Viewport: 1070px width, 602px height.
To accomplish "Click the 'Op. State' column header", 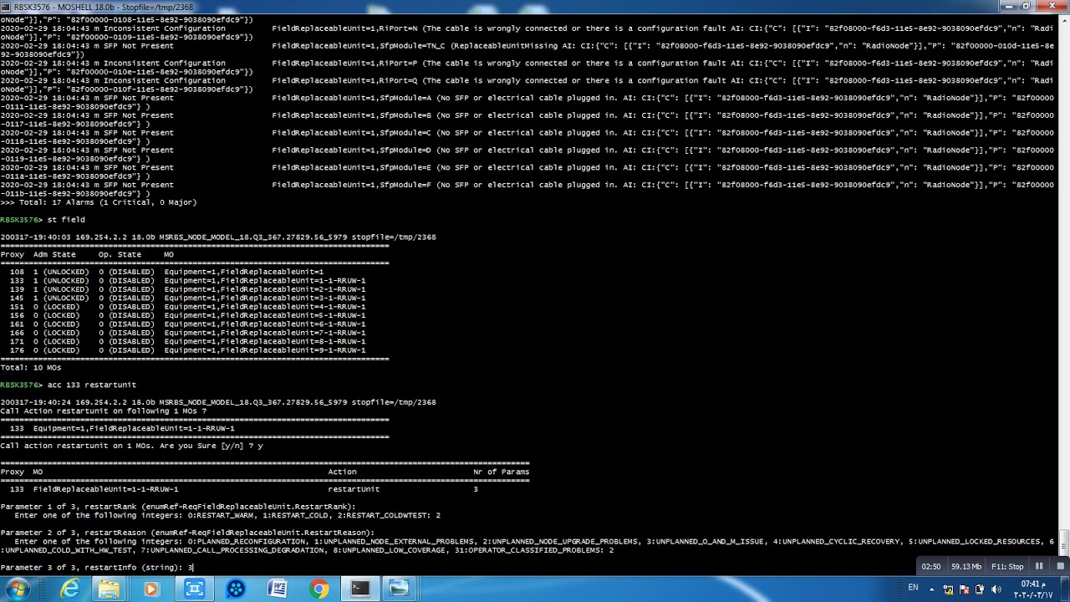I will tap(120, 254).
